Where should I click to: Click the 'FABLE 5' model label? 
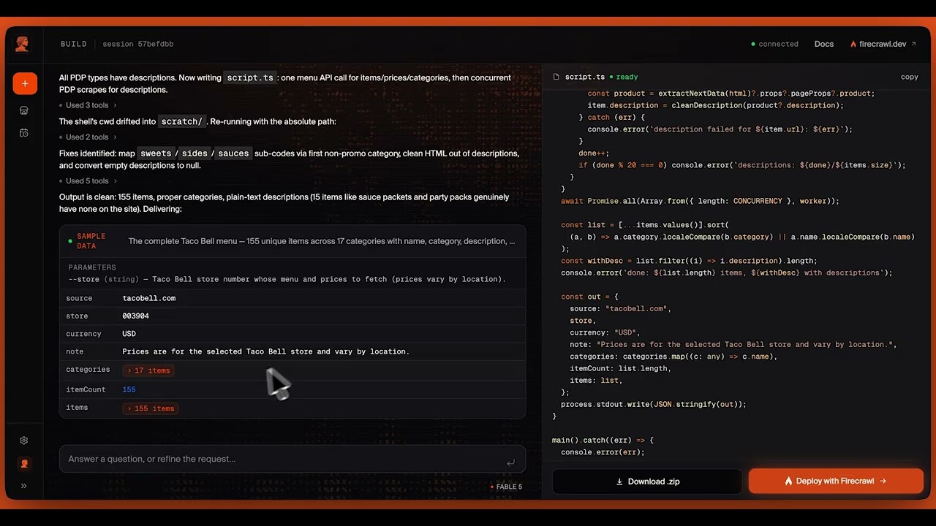[x=506, y=487]
